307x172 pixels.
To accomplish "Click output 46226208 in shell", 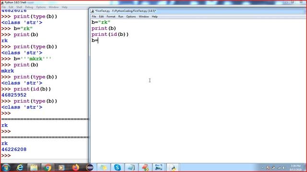I will (x=14, y=150).
